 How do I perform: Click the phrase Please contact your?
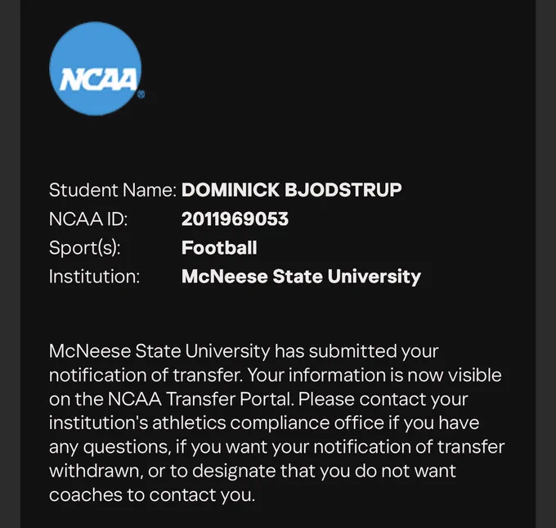point(383,399)
